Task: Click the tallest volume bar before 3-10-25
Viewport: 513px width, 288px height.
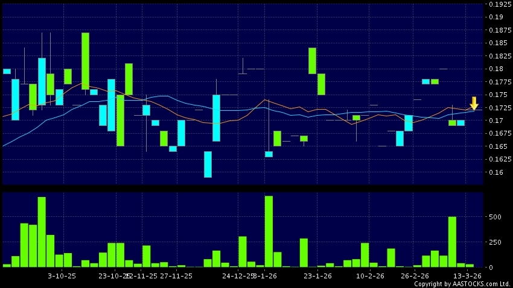Action: 42,231
